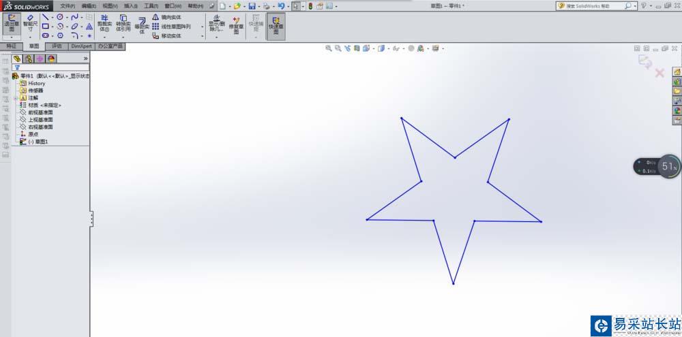Select the Corner Rectangle tool

point(46,26)
